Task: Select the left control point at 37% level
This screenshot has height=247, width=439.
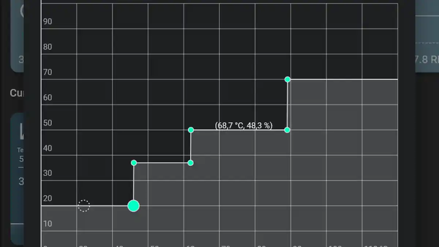Action: (x=134, y=162)
